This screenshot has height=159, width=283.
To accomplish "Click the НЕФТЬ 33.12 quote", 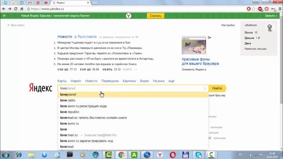I will coord(111,69).
